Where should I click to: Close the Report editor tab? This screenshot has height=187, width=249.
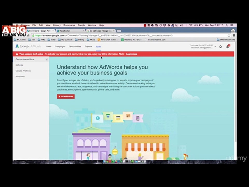click(83, 31)
